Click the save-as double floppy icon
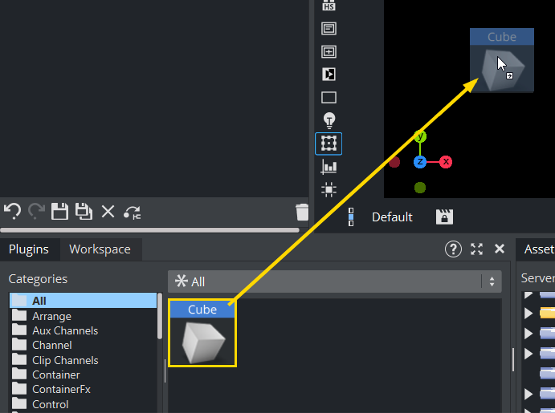Viewport: 555px width, 413px height. (84, 212)
